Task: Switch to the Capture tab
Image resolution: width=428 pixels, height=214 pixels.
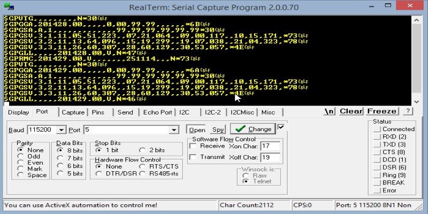Action: click(x=73, y=112)
